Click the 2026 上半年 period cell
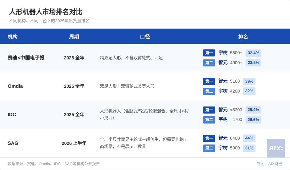The image size is (290, 170). click(x=74, y=143)
